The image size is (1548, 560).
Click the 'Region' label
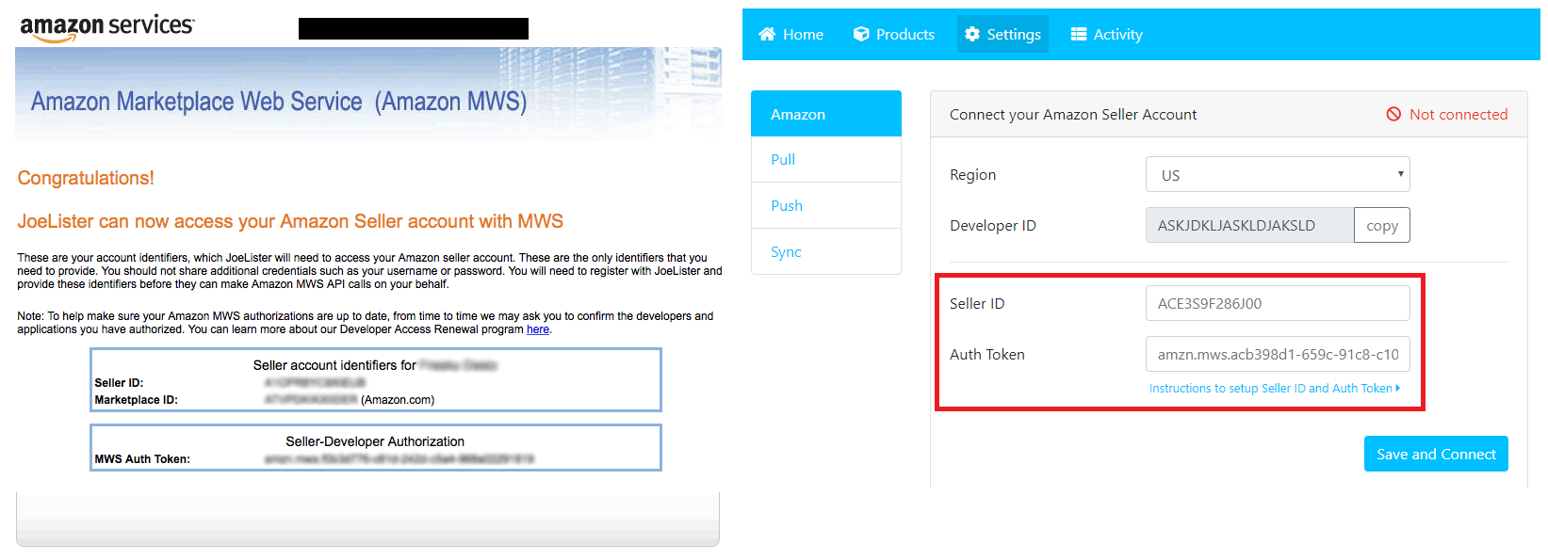972,175
